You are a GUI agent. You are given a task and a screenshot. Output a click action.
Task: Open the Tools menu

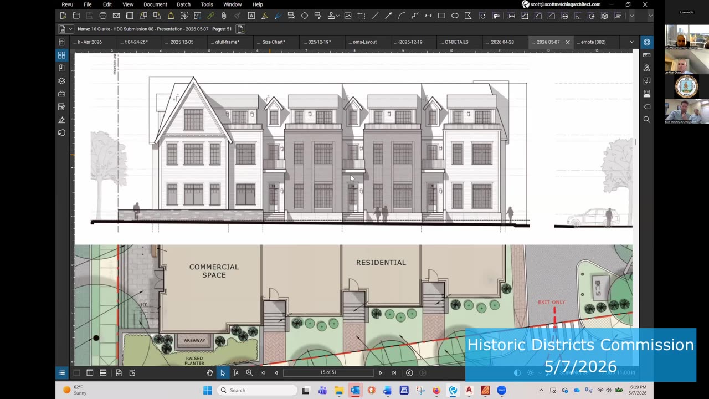207,4
